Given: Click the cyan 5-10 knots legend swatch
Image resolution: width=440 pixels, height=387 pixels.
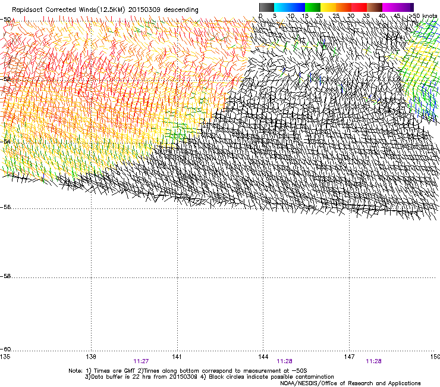Looking at the screenshot, I should 282,7.
